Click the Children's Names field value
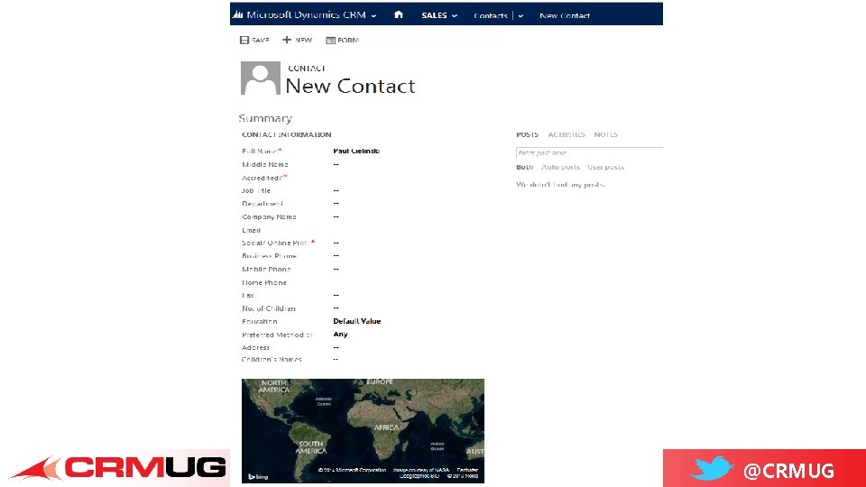 (336, 360)
